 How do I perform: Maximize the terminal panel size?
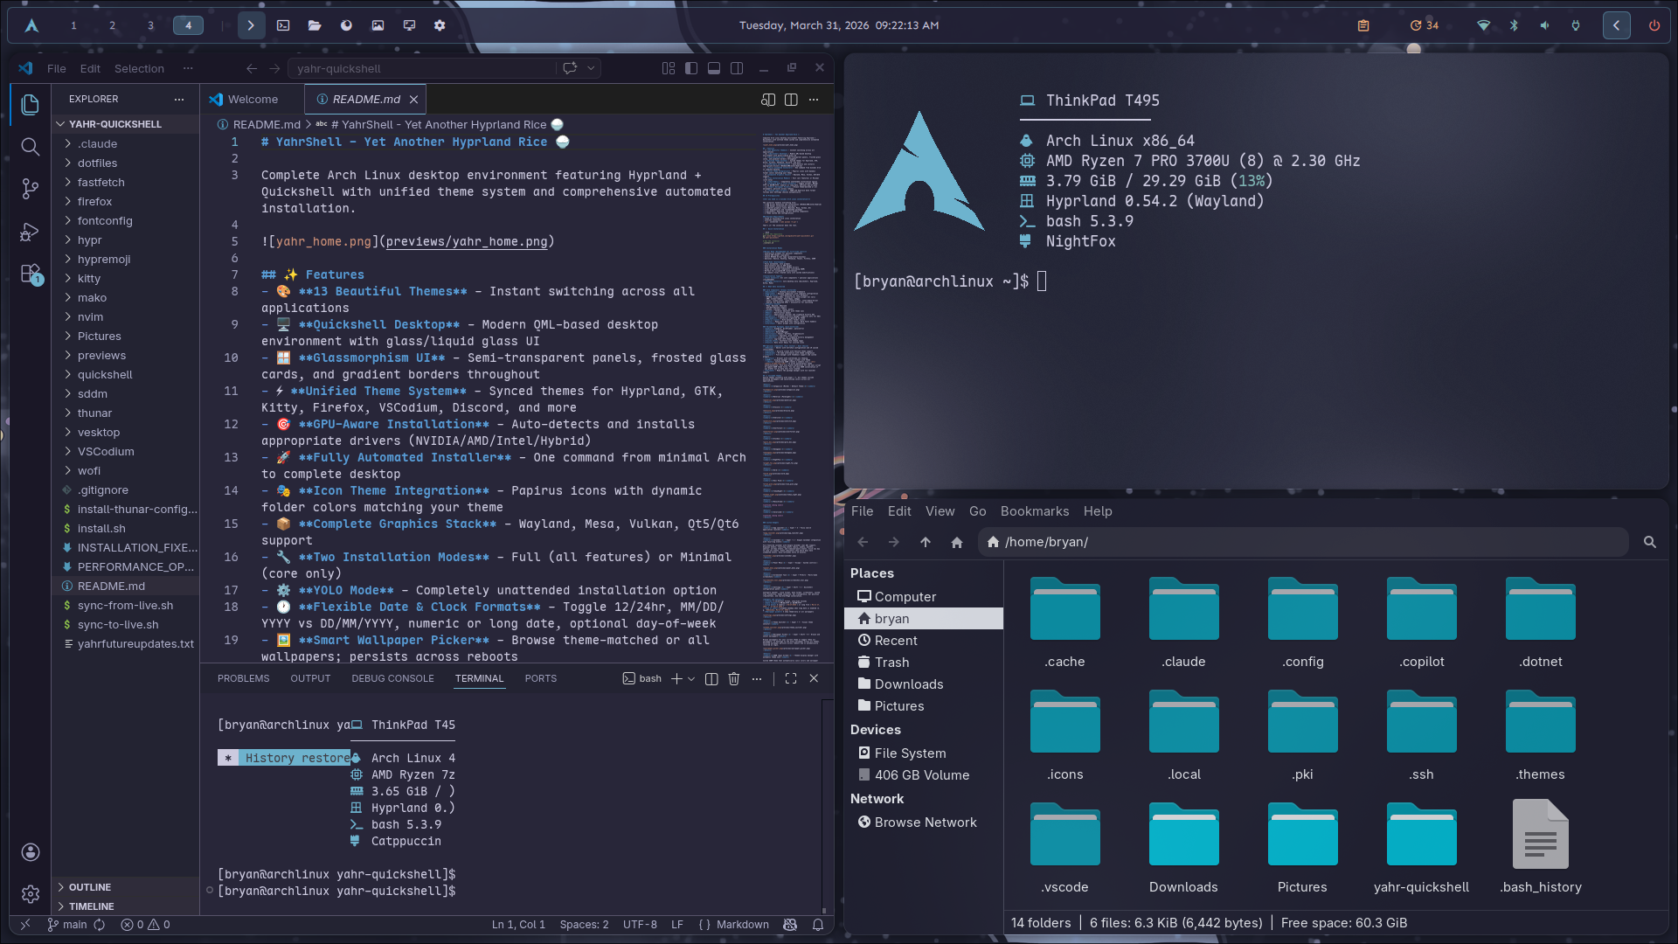tap(791, 678)
